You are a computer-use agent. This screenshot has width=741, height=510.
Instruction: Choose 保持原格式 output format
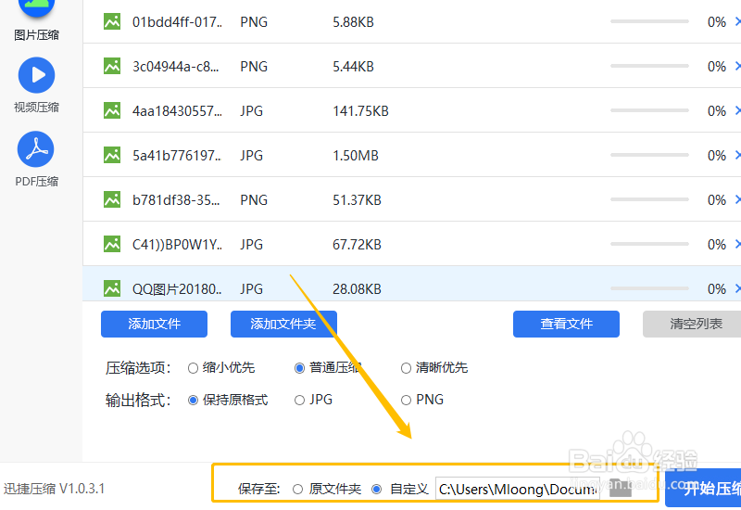[193, 401]
